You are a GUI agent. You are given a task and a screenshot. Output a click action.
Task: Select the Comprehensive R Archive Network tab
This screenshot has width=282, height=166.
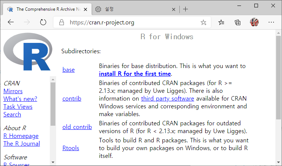(47, 9)
